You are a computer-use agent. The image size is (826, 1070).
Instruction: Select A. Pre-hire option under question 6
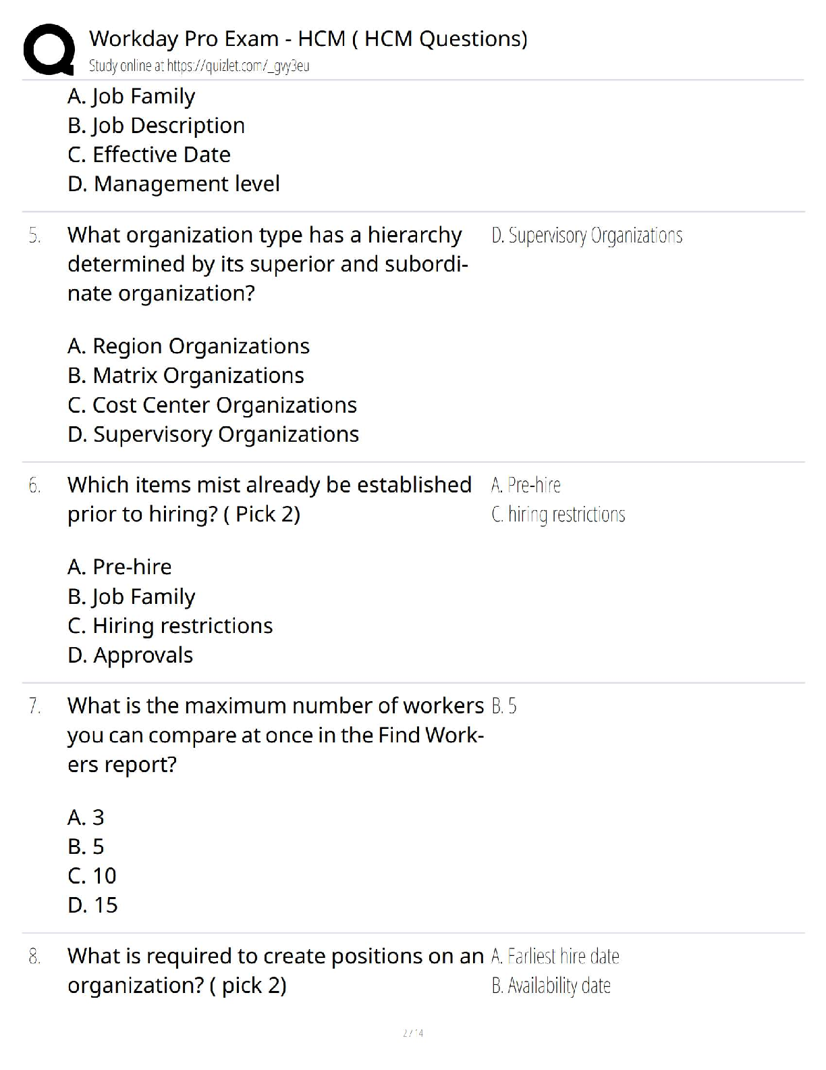pos(119,567)
